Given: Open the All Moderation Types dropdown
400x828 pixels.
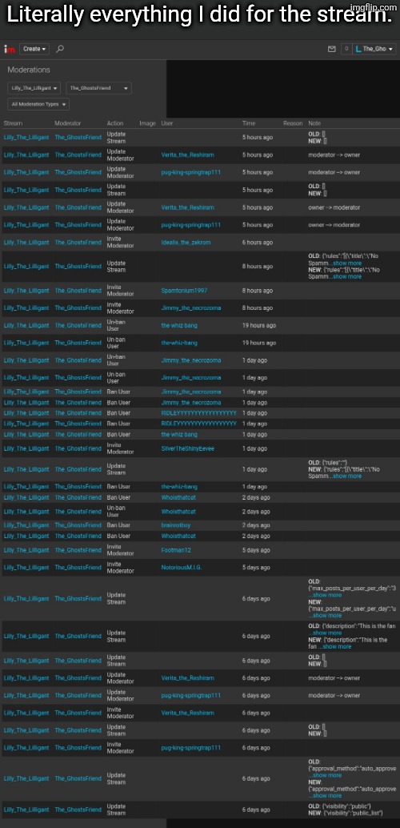Looking at the screenshot, I should pyautogui.click(x=38, y=105).
